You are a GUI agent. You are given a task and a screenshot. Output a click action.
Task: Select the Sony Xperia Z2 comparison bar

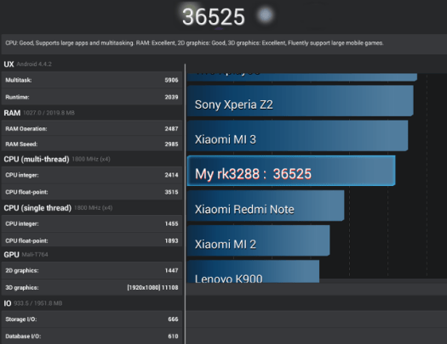point(301,101)
